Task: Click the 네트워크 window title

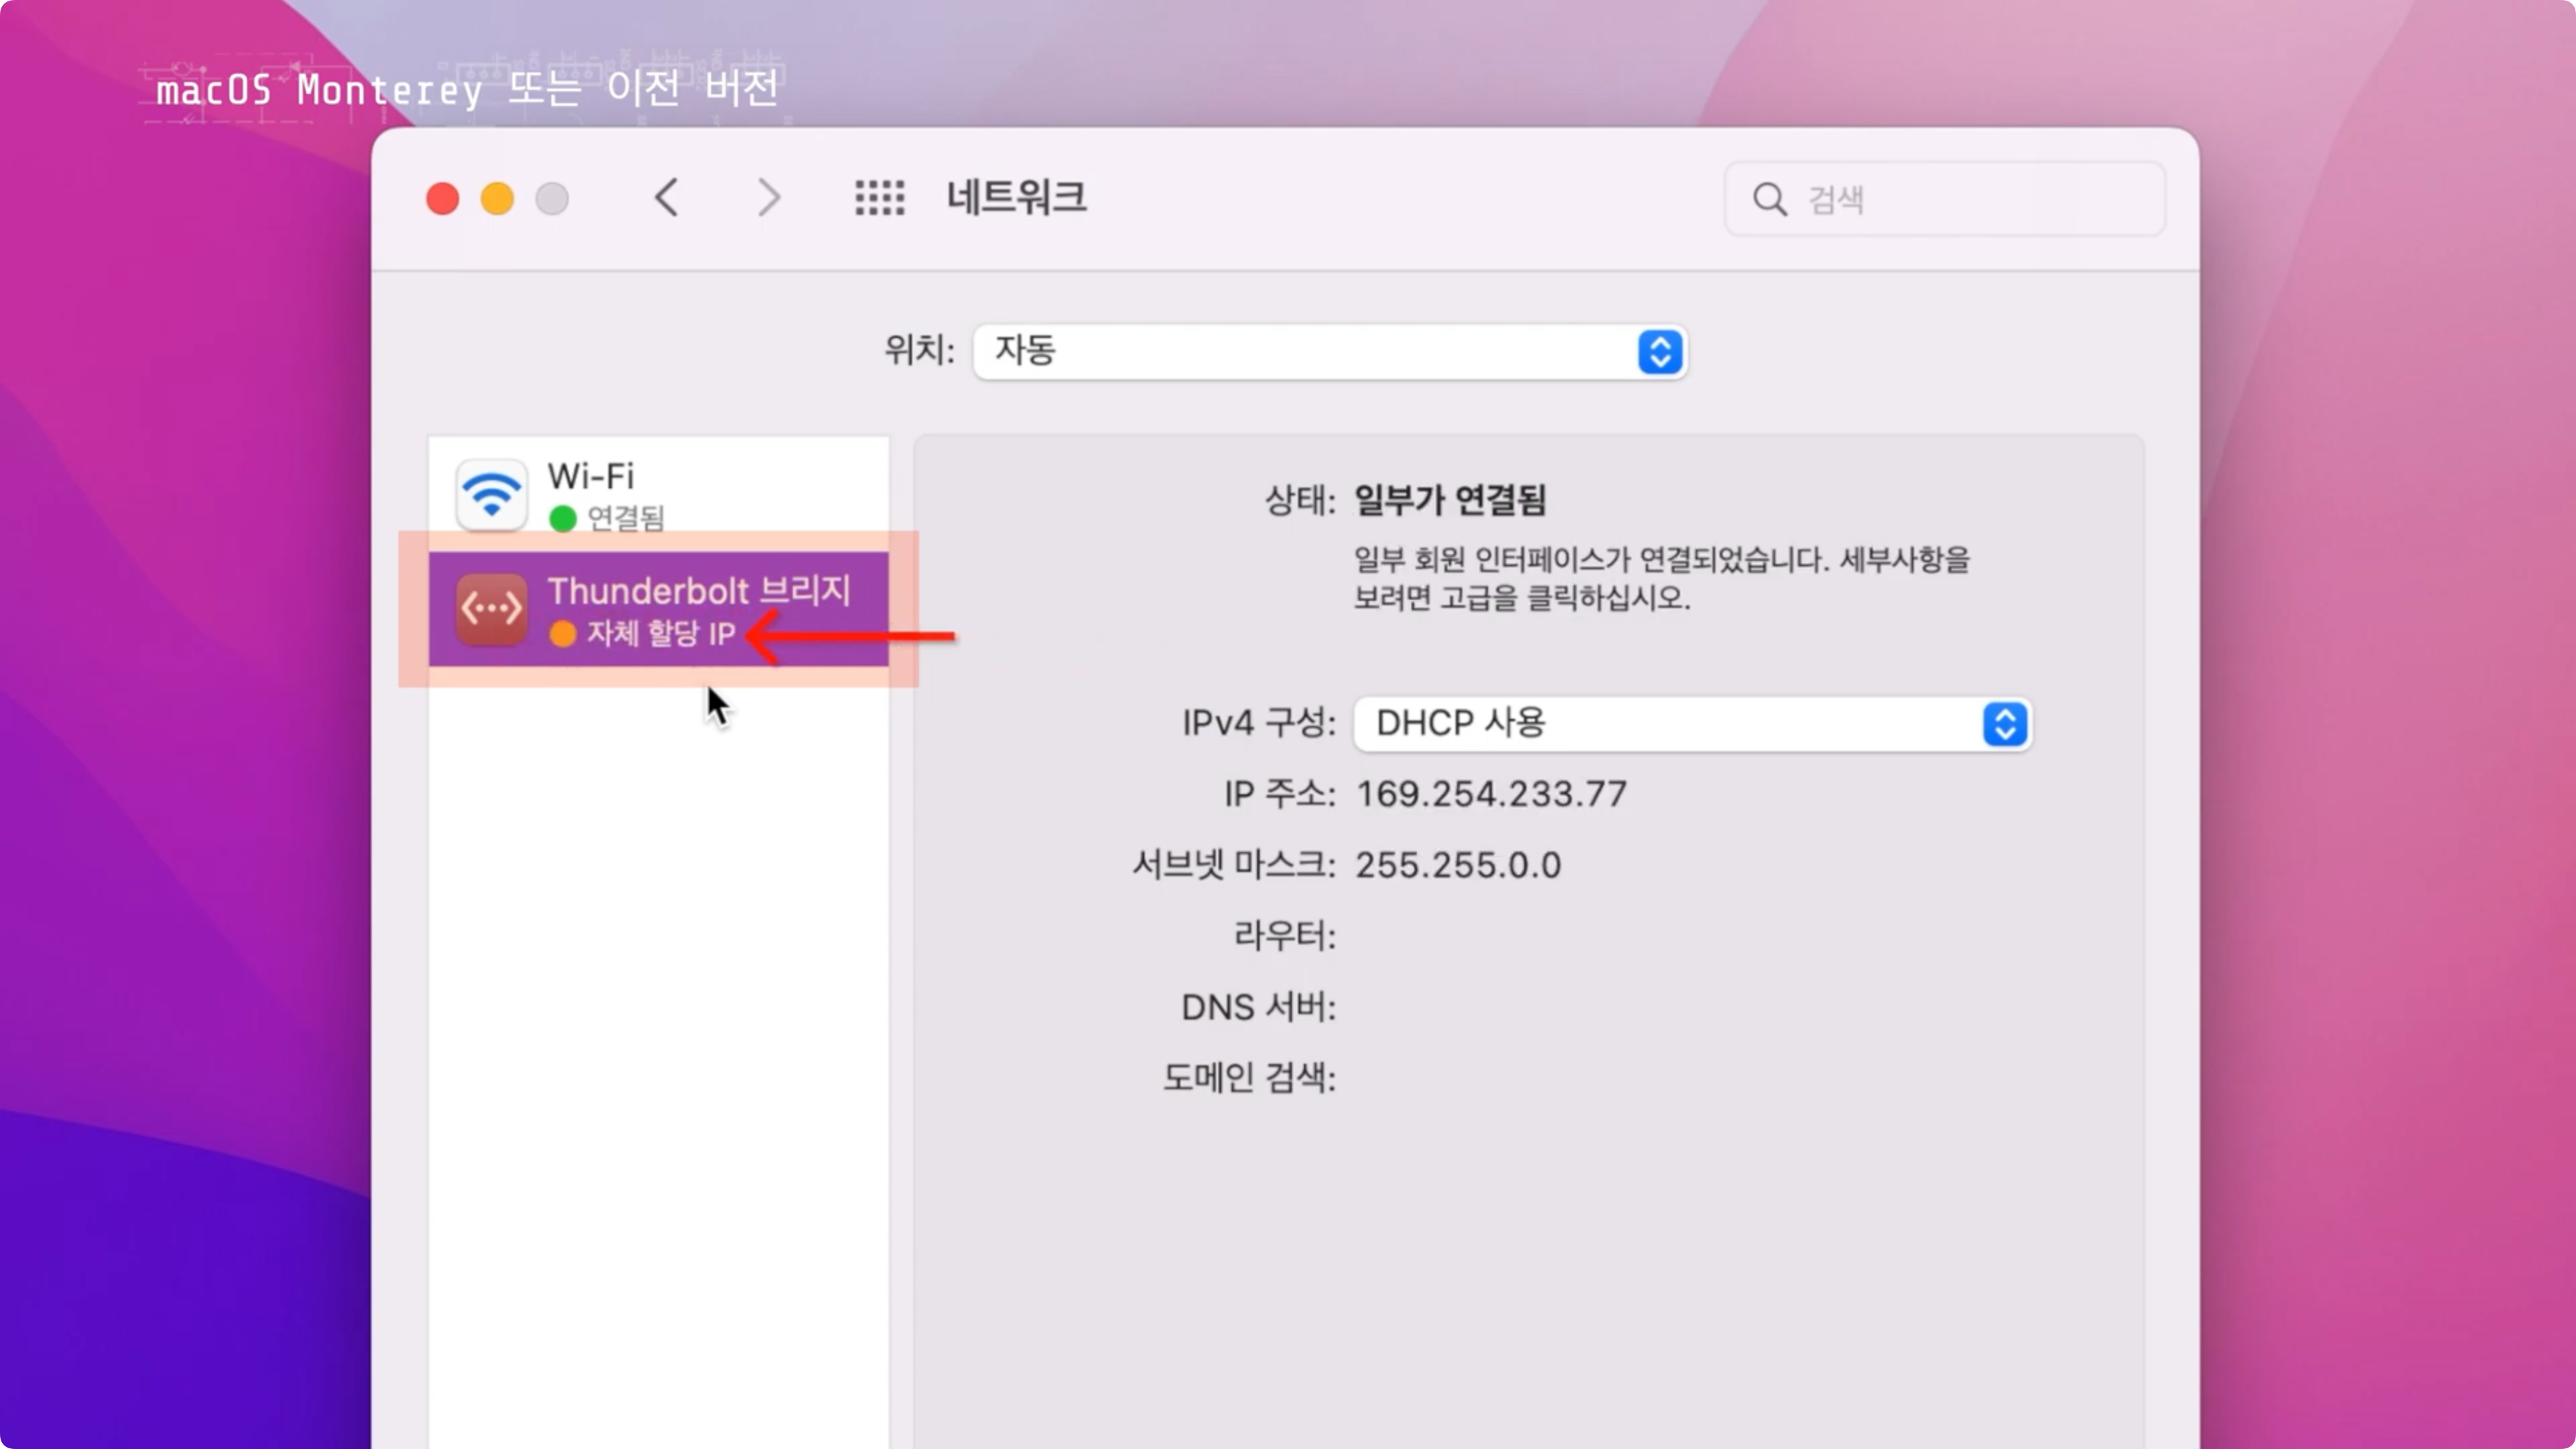Action: pos(1016,197)
